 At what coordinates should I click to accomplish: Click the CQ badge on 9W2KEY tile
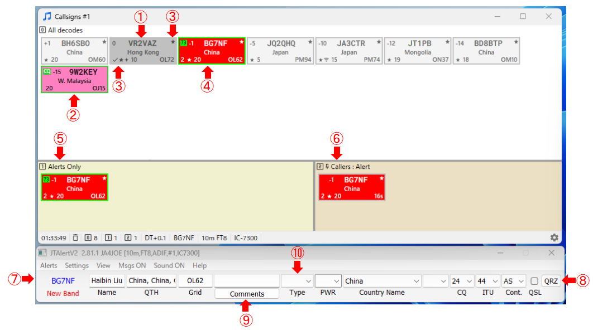tap(47, 71)
